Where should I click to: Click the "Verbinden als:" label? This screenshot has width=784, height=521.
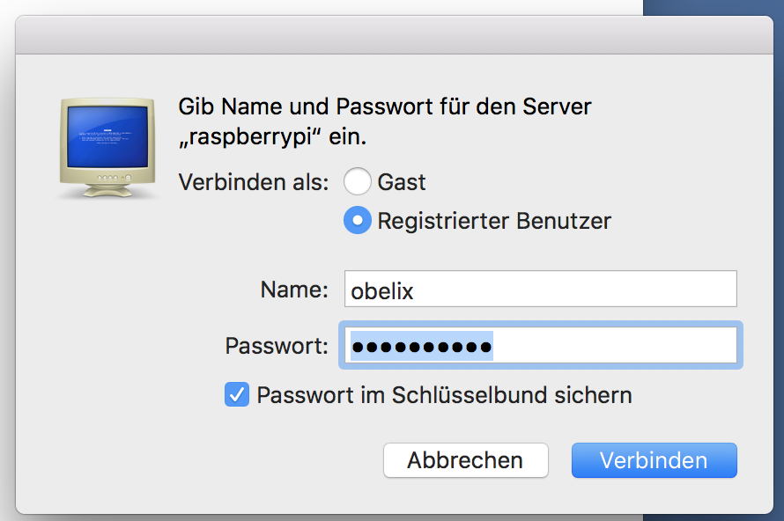[254, 182]
